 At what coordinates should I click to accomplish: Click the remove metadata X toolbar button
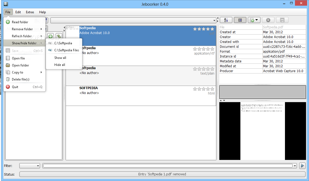[268, 20]
